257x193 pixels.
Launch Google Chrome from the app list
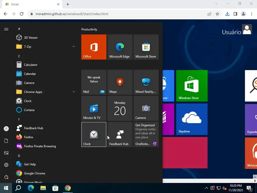30,173
